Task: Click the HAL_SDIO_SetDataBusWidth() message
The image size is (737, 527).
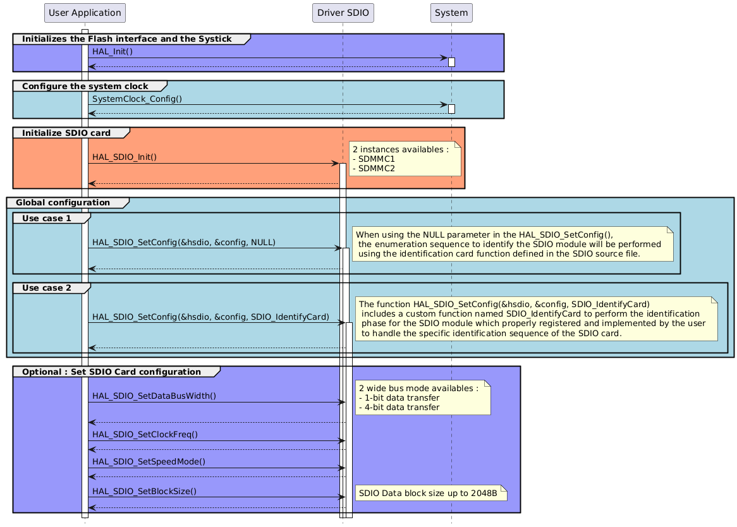Action: coord(154,396)
